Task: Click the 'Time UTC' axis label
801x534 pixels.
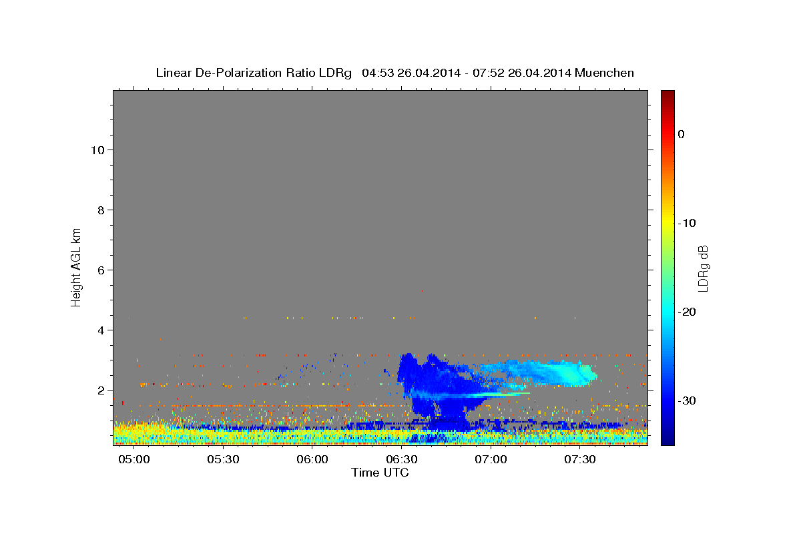Action: [x=380, y=472]
